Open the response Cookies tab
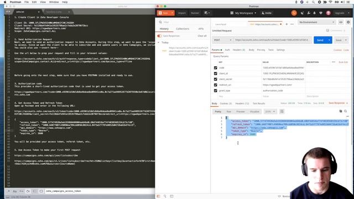Viewport: 354px width, 199px height. pyautogui.click(x=226, y=103)
